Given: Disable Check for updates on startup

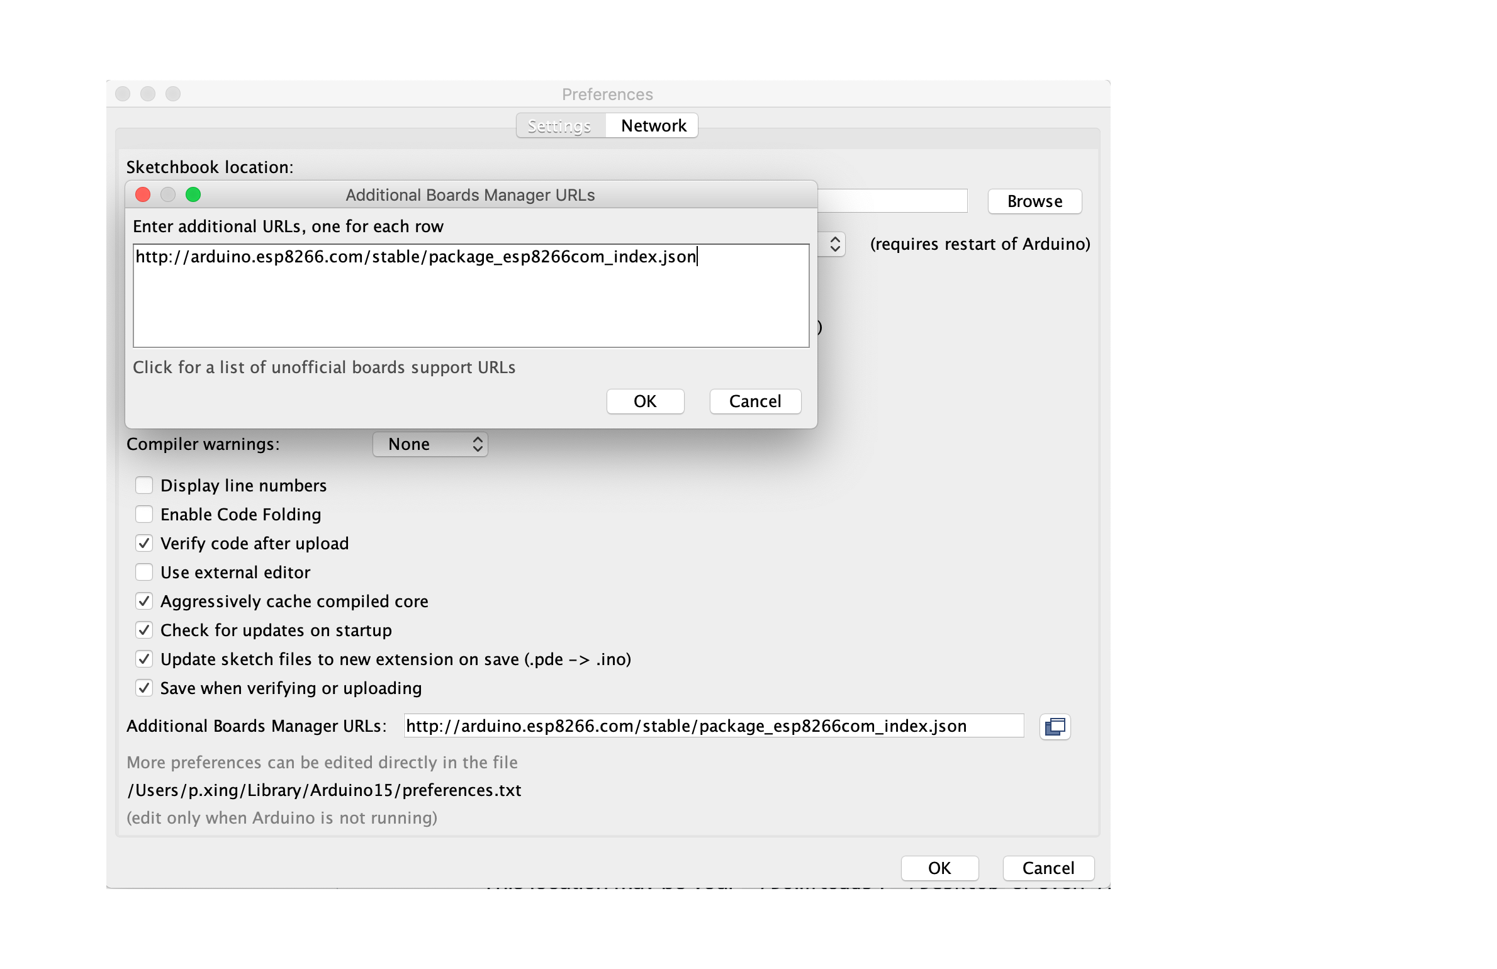Looking at the screenshot, I should 144,630.
